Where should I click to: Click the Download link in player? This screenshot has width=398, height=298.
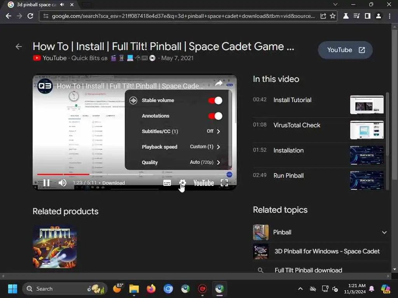[x=113, y=183]
